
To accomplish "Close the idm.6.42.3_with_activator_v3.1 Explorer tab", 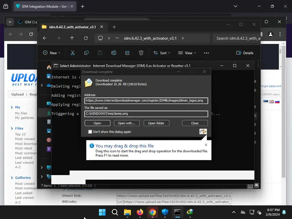I will coord(102,27).
